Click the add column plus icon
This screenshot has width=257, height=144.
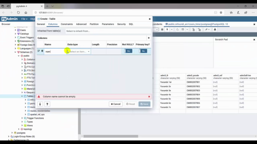coord(149,38)
